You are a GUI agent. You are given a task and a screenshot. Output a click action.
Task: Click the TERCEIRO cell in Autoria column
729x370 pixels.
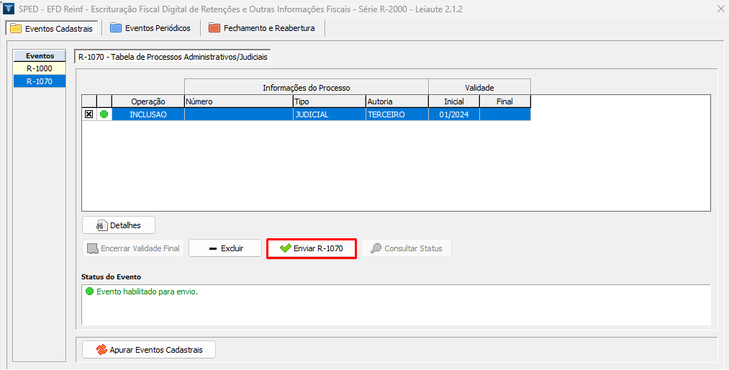pos(396,114)
